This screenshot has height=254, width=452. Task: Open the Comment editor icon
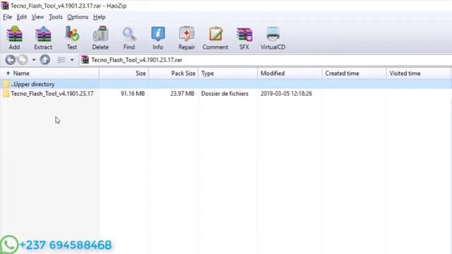click(215, 37)
